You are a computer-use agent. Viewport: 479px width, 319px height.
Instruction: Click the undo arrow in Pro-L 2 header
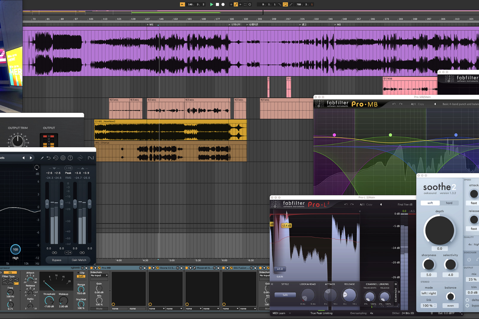[x=346, y=204]
